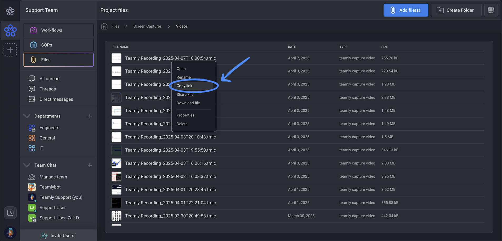Add a new workspace with dashed plus icon
Viewport: 502px width, 241px height.
click(10, 50)
